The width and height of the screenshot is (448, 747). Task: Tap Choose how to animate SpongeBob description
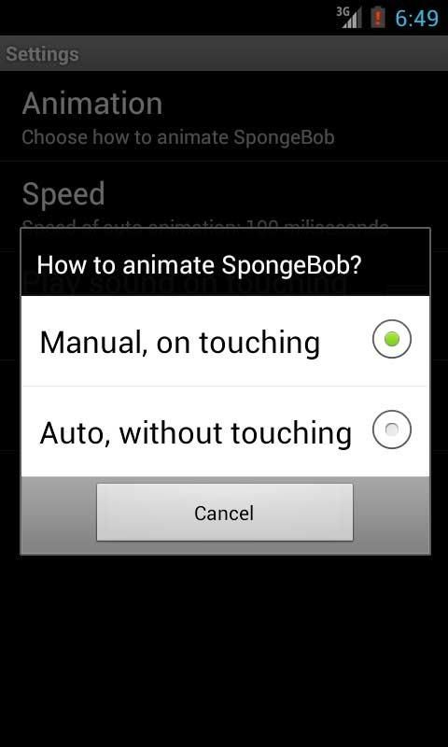[178, 137]
